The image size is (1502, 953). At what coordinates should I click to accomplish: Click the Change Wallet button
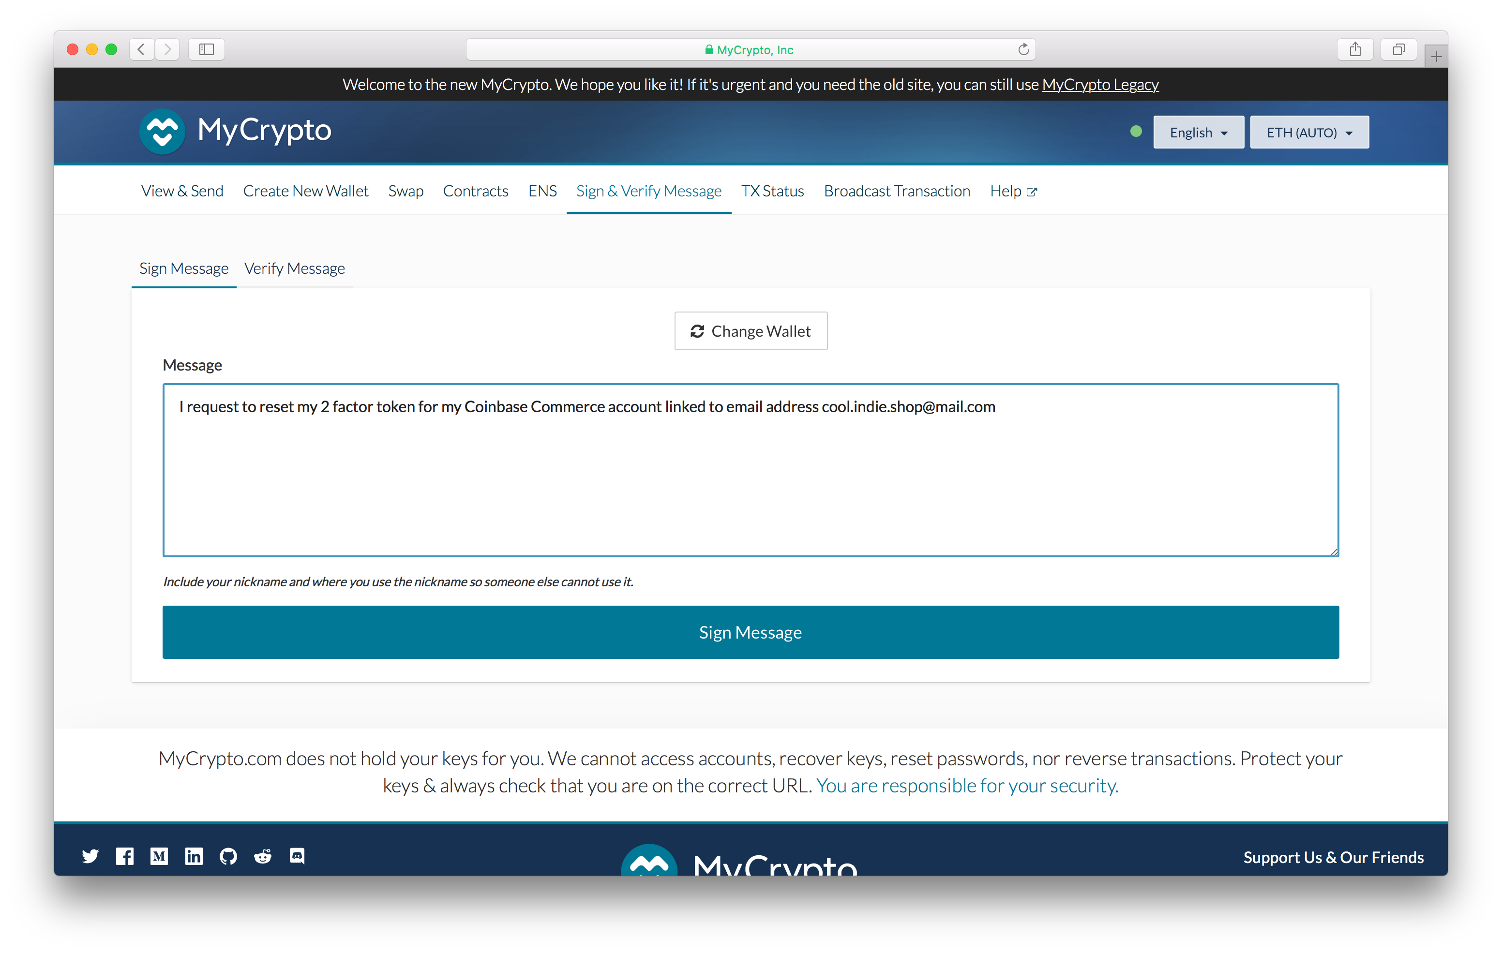click(750, 330)
